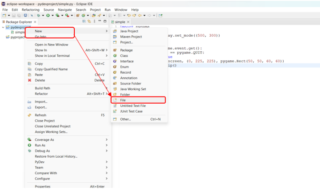This screenshot has width=320, height=193.
Task: Click the Class icon in New submenu
Action: tap(115, 56)
